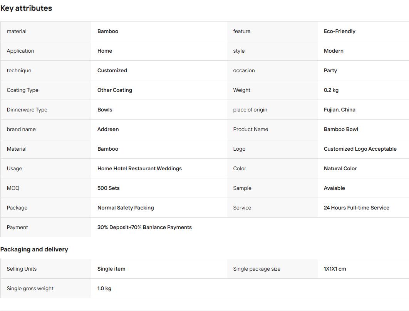This screenshot has height=311, width=409.
Task: Select the Modern style value
Action: click(x=334, y=51)
